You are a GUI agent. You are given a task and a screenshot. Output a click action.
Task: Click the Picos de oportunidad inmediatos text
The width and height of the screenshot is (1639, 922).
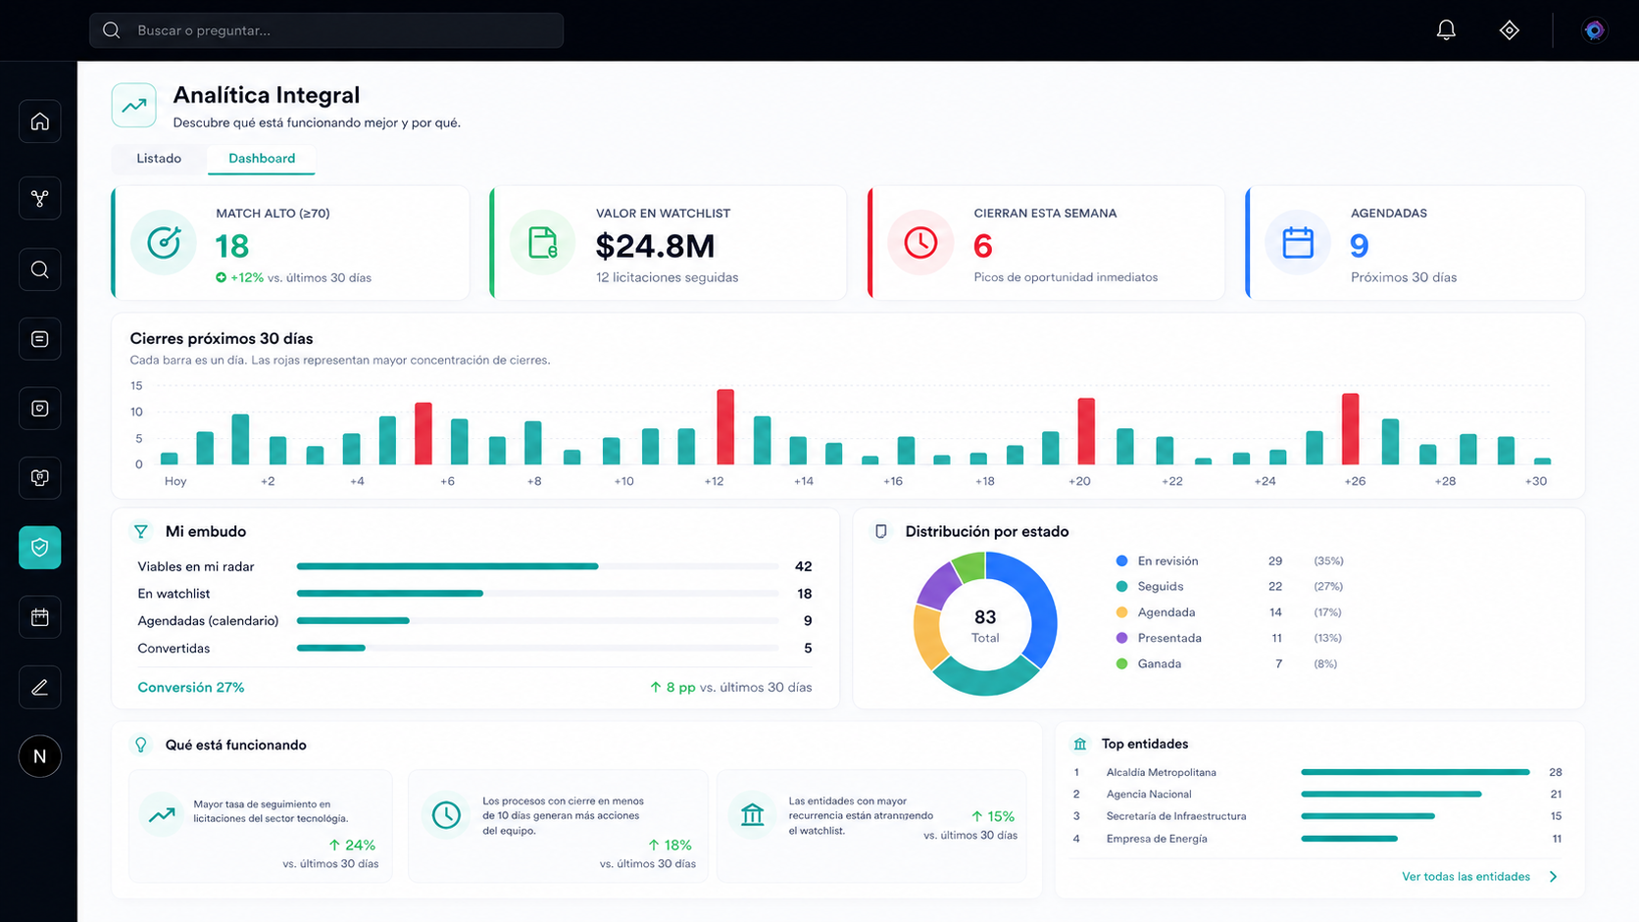(x=1066, y=277)
